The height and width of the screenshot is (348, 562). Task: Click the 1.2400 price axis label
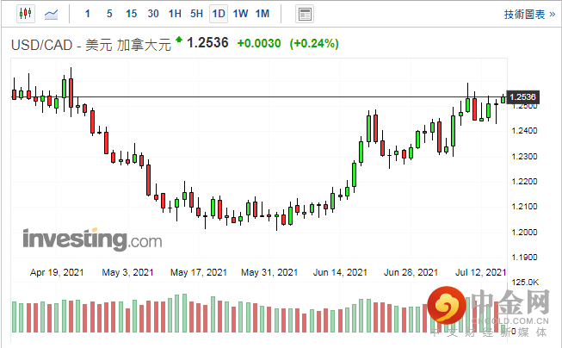coord(524,131)
